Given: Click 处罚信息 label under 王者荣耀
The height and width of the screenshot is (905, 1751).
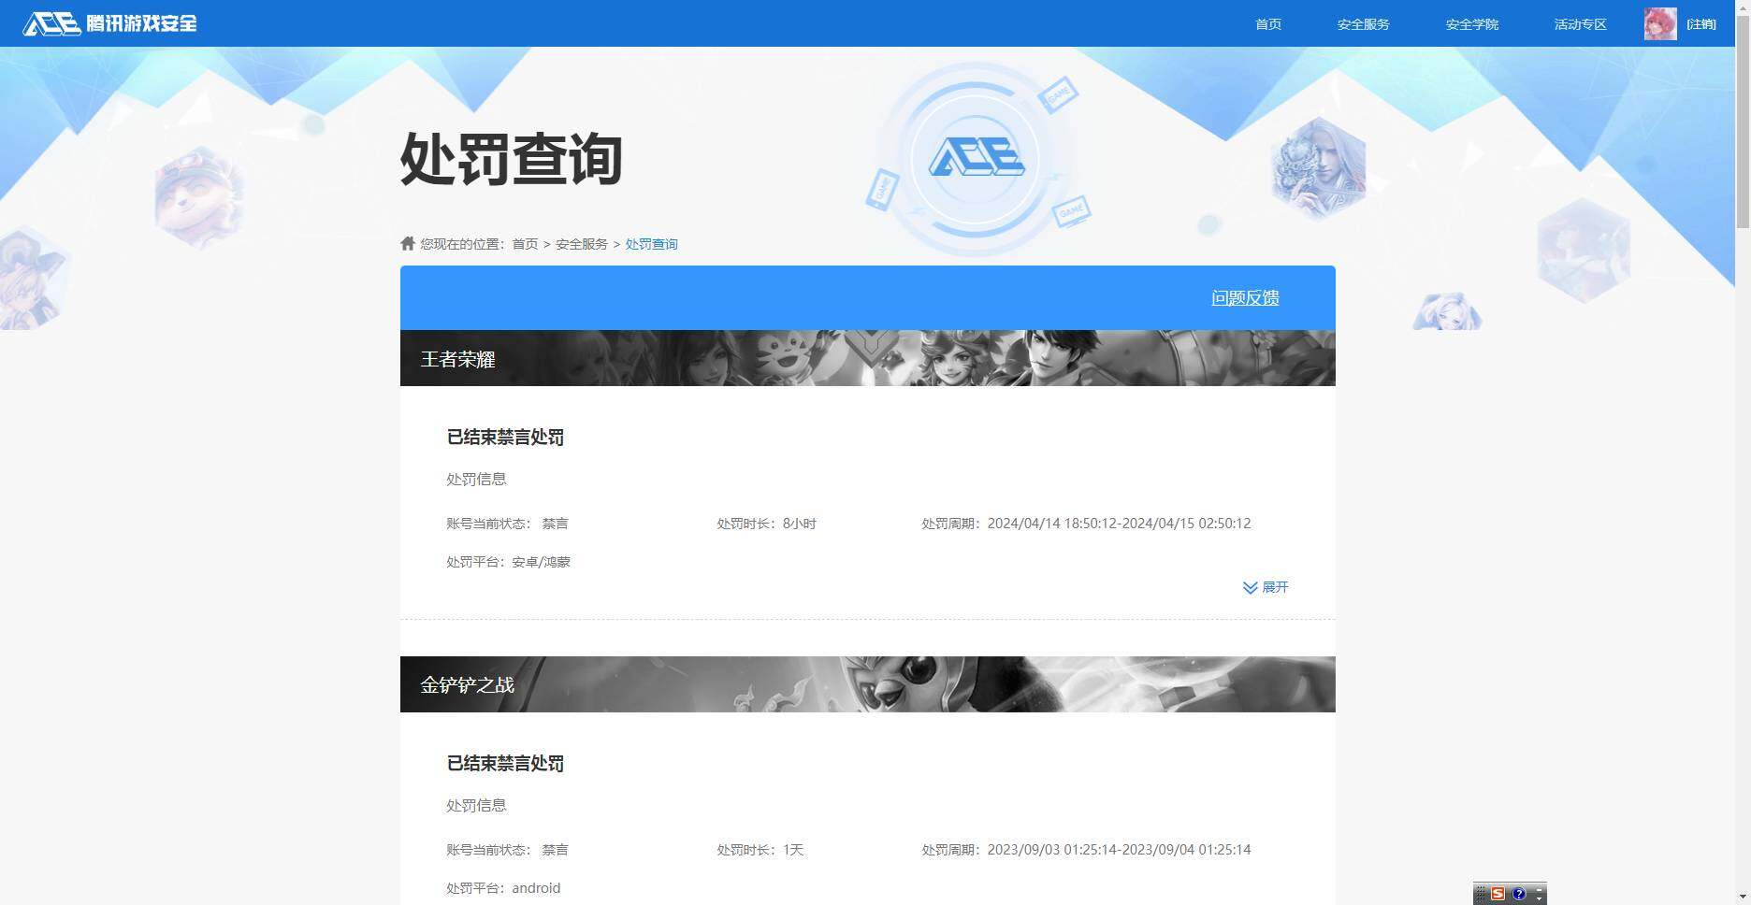Looking at the screenshot, I should [476, 479].
